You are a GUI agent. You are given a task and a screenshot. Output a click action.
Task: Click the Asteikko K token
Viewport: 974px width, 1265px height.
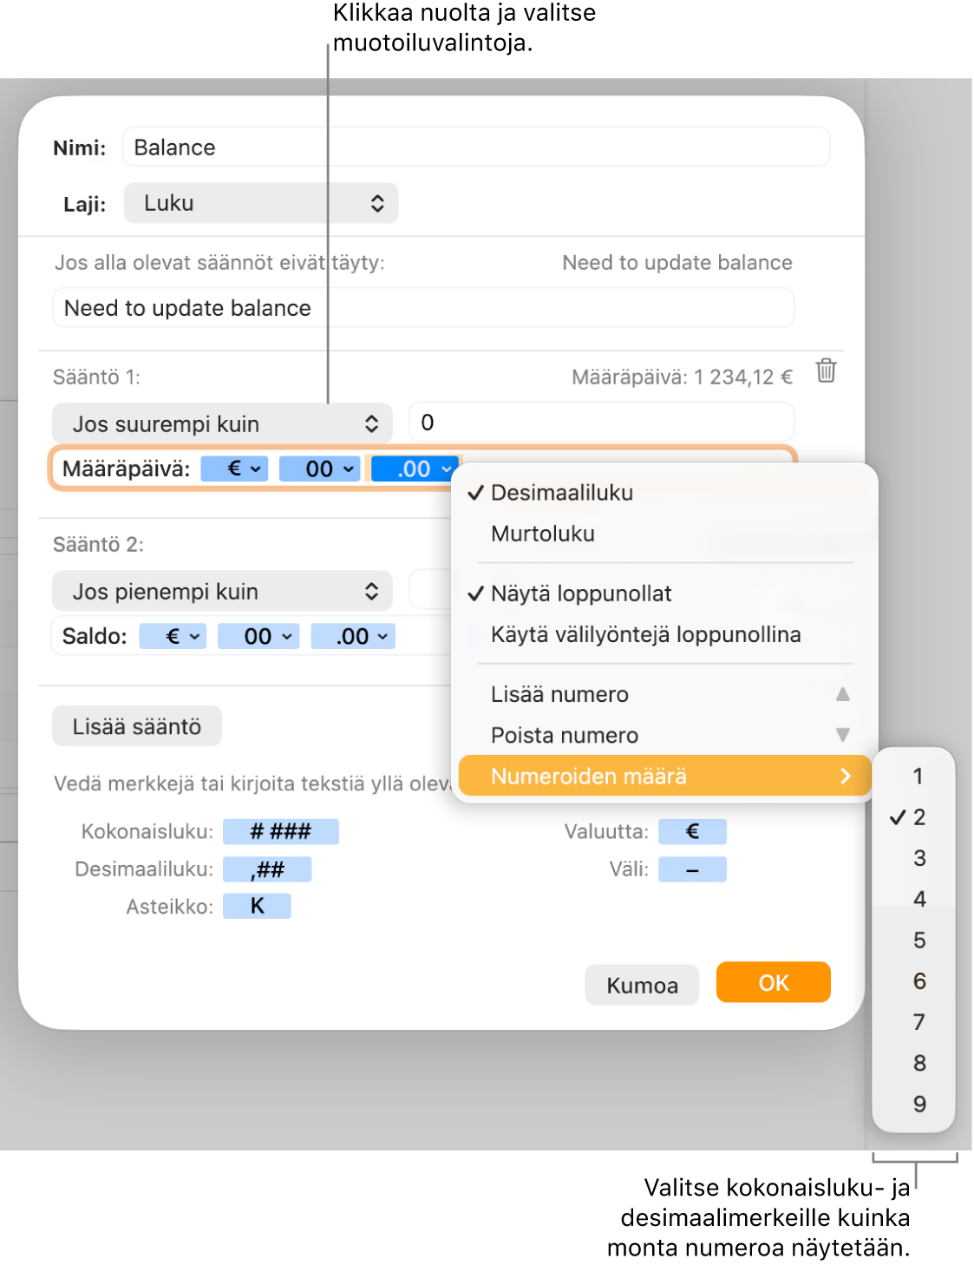[257, 907]
